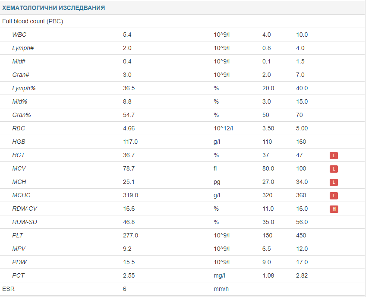
Task: Click the red H badge for RDW-CV
Action: click(334, 209)
